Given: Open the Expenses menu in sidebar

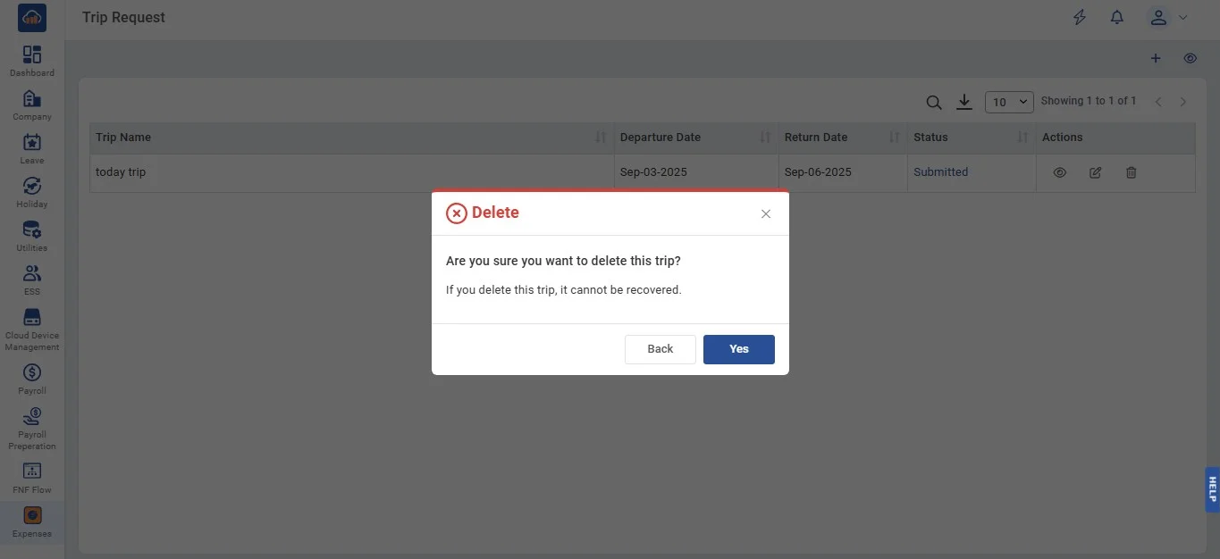Looking at the screenshot, I should [x=32, y=521].
